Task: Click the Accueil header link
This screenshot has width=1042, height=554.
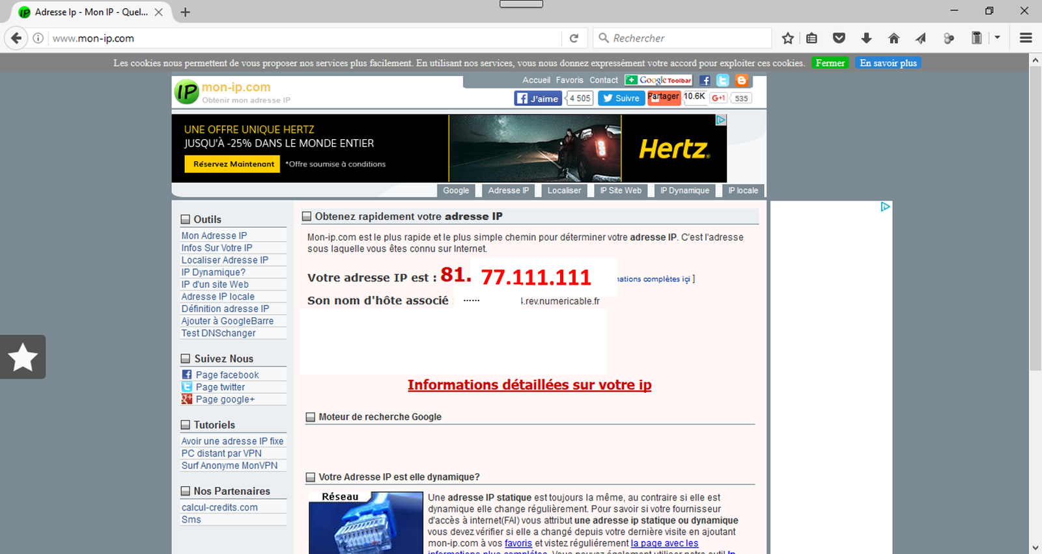Action: [x=536, y=80]
